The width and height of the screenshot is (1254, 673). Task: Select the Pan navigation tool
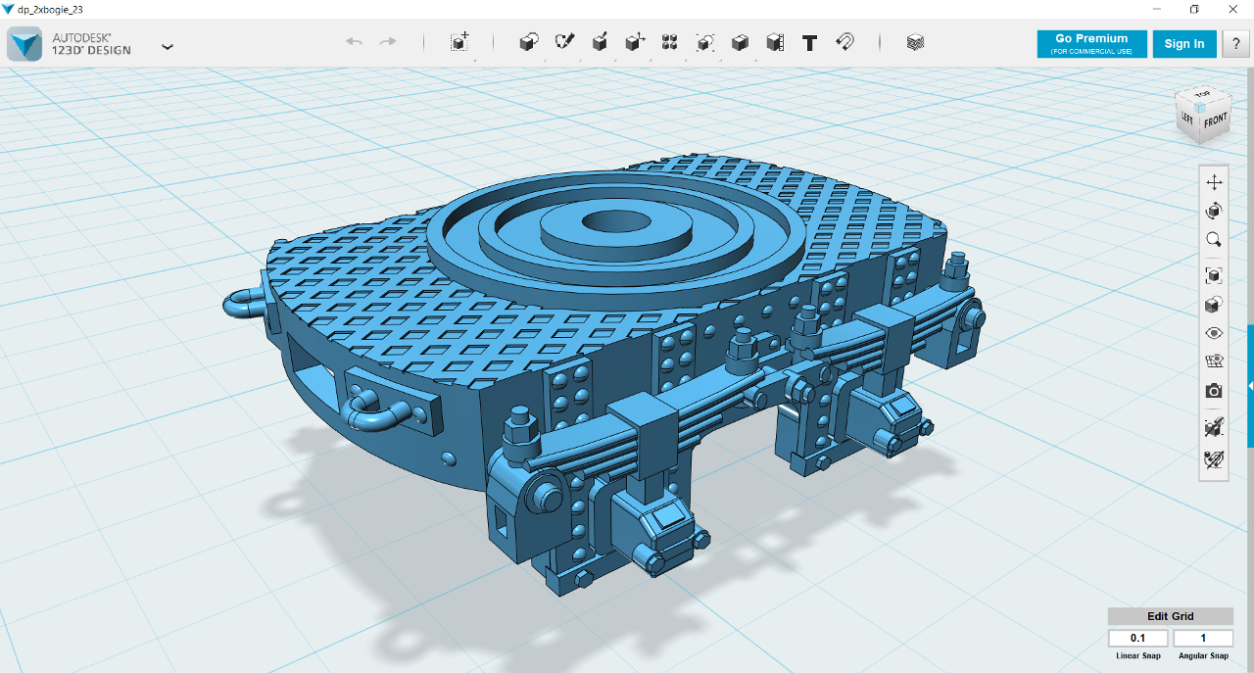click(1214, 182)
